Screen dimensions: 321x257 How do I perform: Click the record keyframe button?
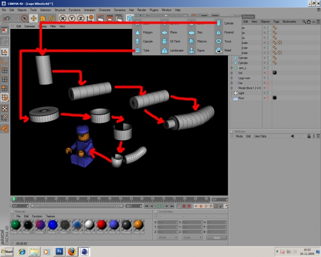click(184, 206)
